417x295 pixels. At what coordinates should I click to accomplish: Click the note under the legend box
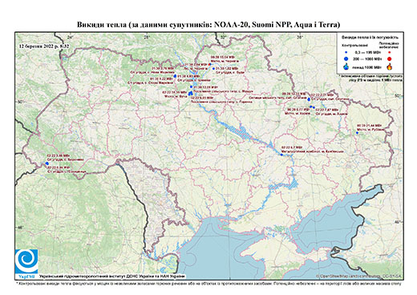click(x=370, y=78)
